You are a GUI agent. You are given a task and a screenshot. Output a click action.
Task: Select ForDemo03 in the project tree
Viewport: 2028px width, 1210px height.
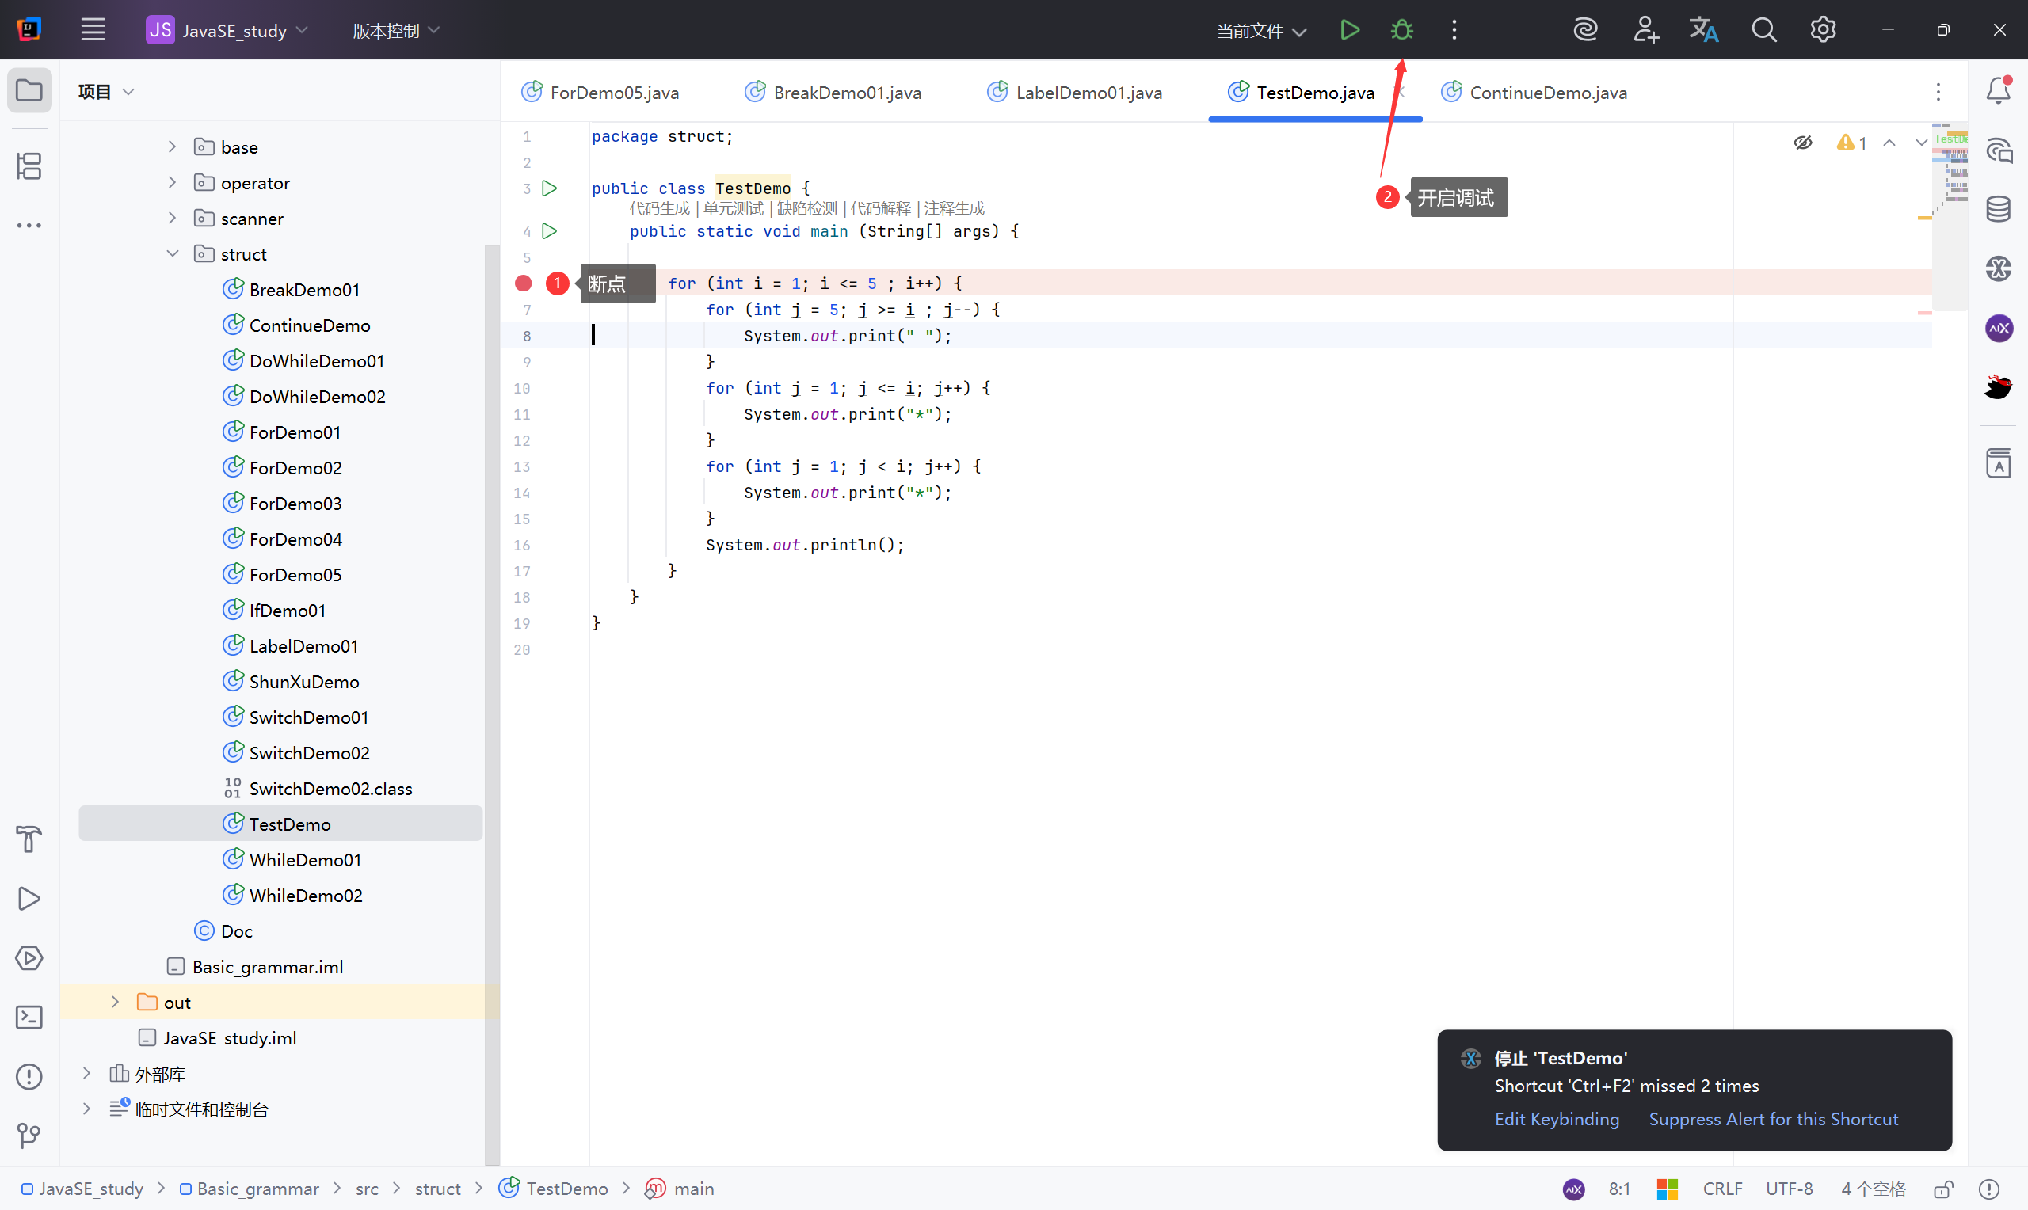[x=295, y=503]
